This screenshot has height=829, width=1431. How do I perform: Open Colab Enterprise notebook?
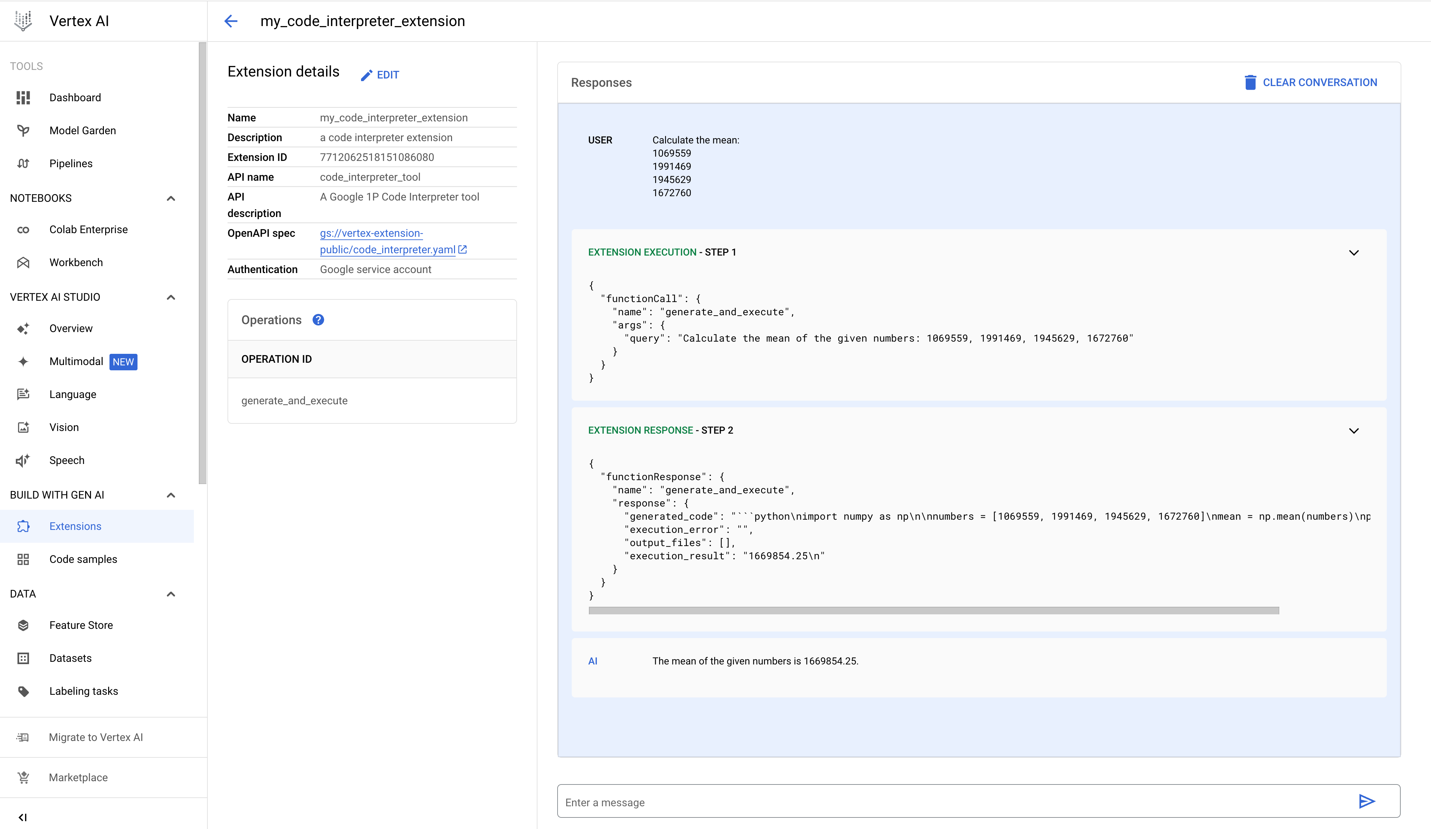(89, 229)
